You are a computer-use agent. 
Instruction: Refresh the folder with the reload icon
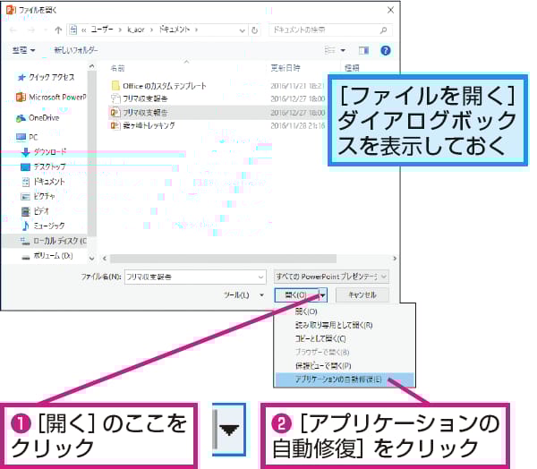[x=254, y=30]
